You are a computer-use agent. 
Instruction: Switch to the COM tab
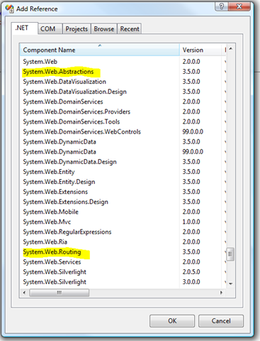(x=50, y=28)
